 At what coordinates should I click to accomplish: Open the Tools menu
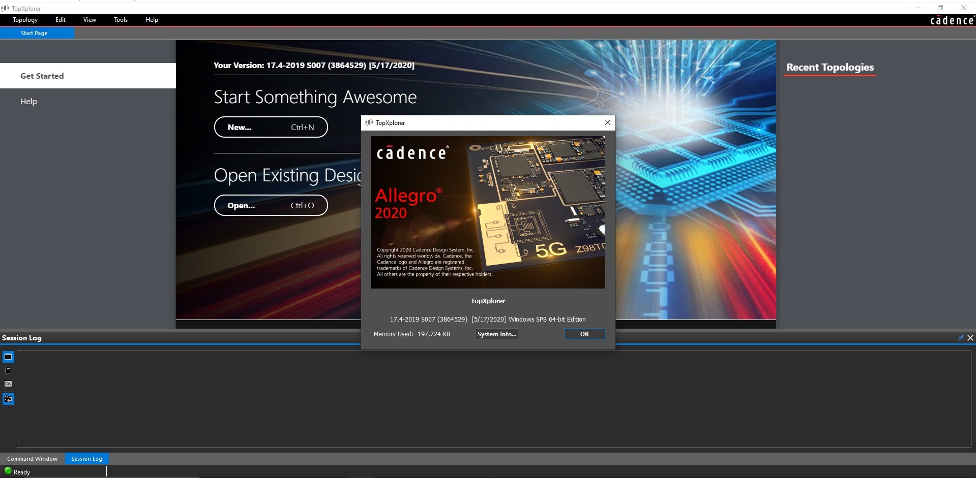[x=121, y=20]
